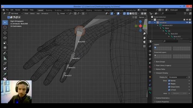Open the viewport Select menu
This screenshot has height=108, width=193.
32,13
